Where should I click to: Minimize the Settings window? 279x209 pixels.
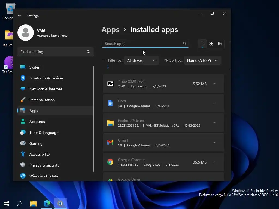pyautogui.click(x=200, y=13)
